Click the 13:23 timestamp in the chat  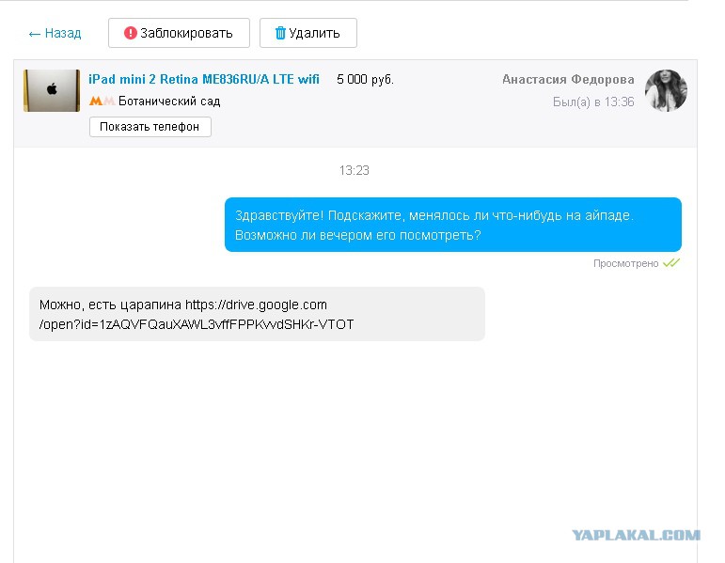[355, 170]
